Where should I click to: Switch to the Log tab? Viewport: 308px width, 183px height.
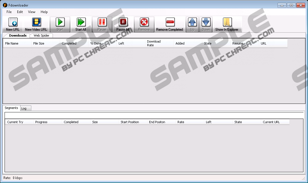(x=26, y=108)
